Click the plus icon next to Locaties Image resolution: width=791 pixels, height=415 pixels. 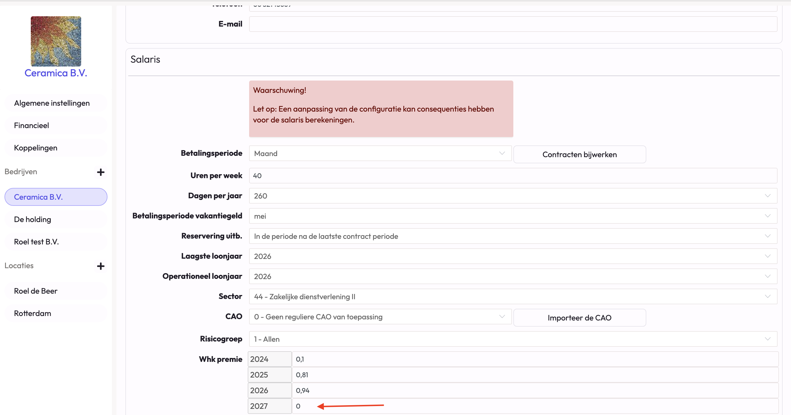[x=100, y=266]
